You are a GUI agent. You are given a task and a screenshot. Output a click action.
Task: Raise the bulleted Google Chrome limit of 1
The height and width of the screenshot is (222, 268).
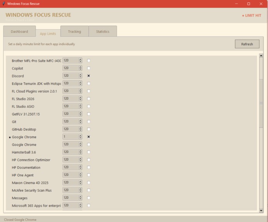[x=80, y=136]
